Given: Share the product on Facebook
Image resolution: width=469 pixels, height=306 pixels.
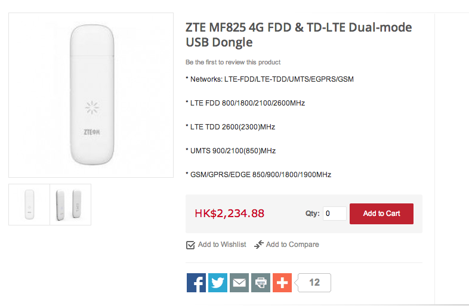Looking at the screenshot, I should tap(196, 283).
